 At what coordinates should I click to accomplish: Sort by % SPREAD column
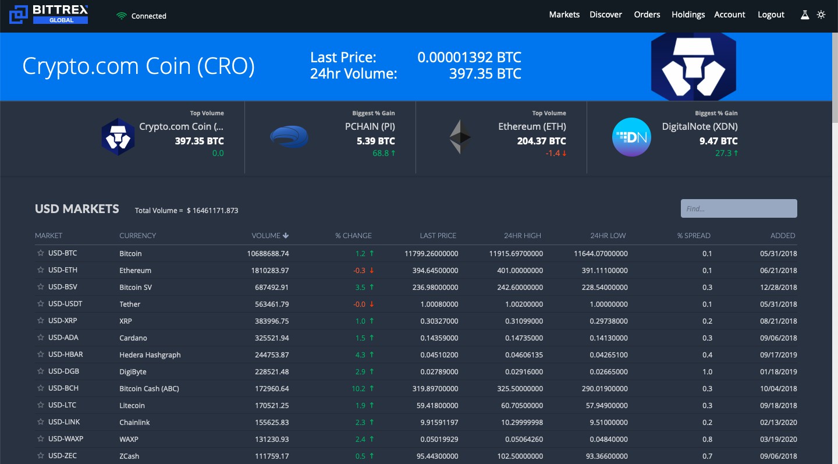[x=694, y=236]
